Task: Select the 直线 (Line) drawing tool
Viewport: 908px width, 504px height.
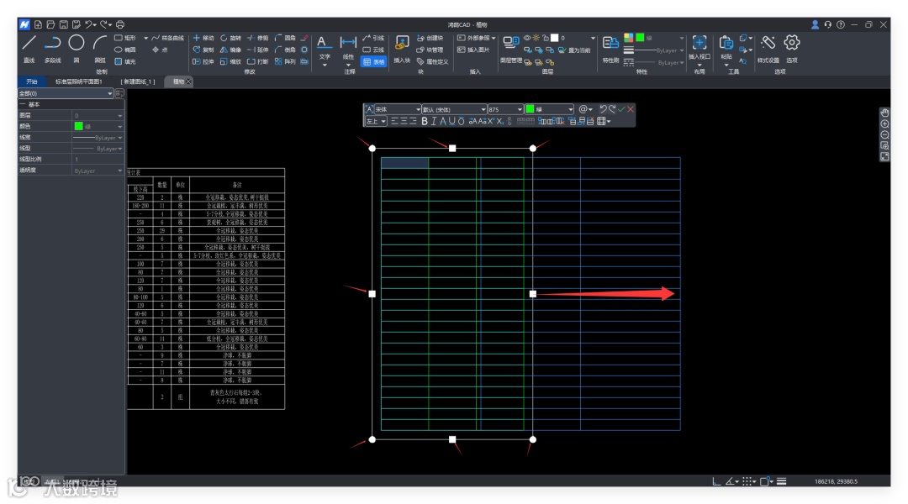Action: (29, 44)
